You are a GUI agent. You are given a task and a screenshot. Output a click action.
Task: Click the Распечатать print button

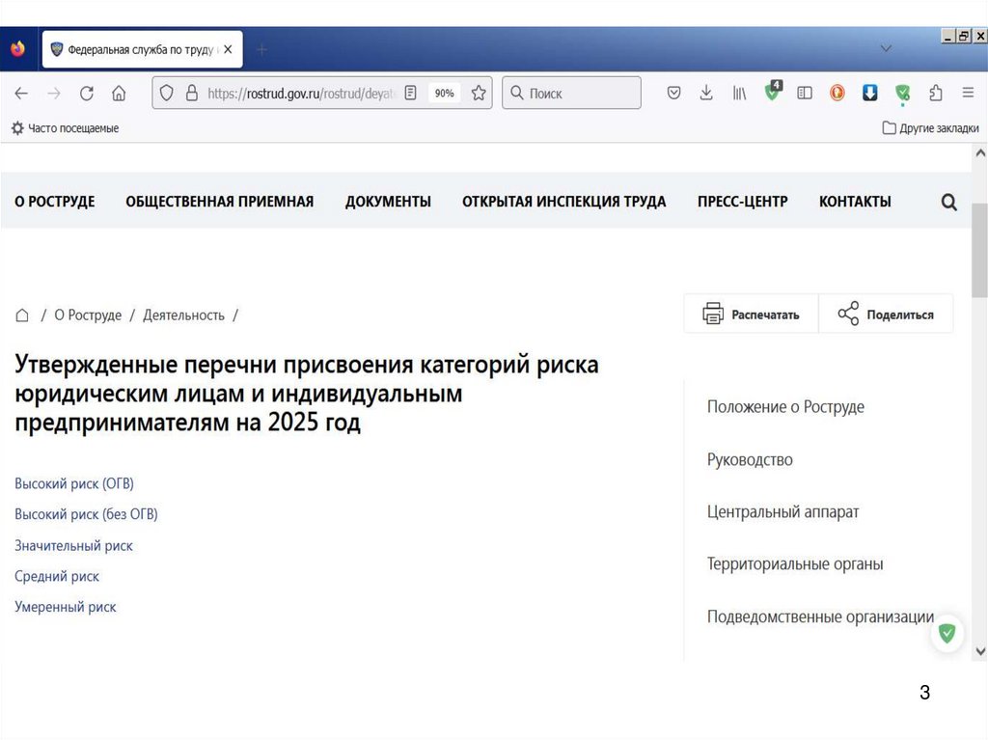click(x=751, y=314)
